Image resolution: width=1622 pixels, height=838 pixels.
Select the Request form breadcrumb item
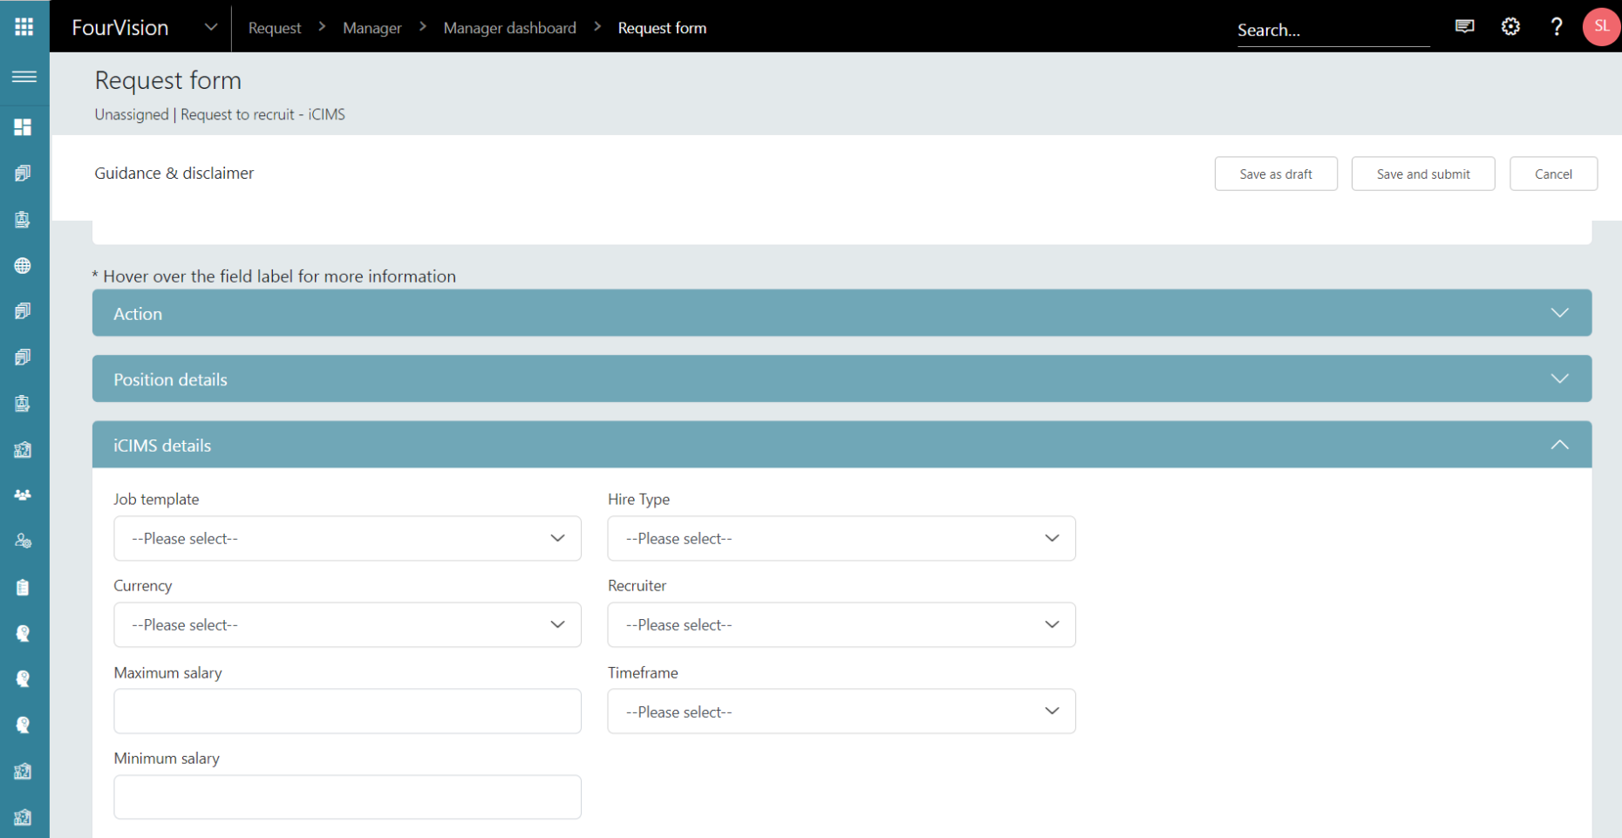point(662,28)
